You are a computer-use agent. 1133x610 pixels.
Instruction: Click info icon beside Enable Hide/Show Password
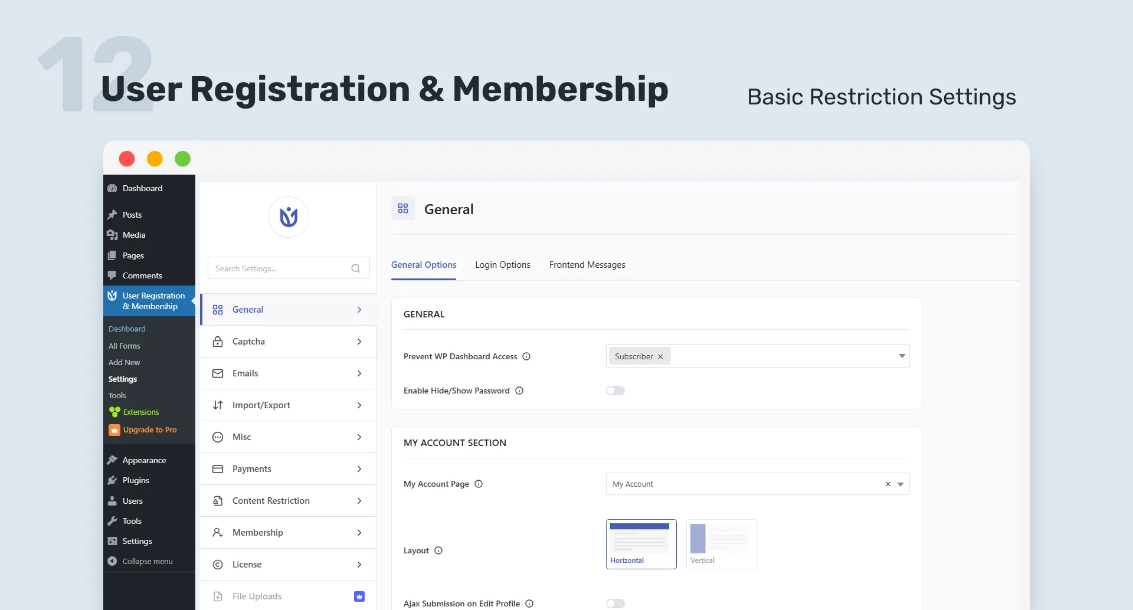tap(519, 391)
